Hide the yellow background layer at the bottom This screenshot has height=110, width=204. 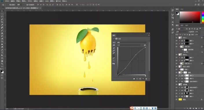pyautogui.click(x=177, y=99)
